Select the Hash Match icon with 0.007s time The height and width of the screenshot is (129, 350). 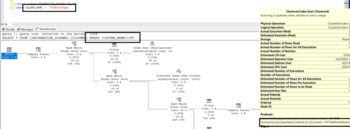click(x=74, y=43)
